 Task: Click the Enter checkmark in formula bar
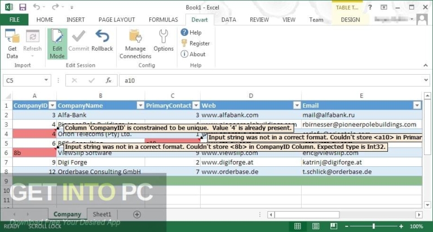91,80
